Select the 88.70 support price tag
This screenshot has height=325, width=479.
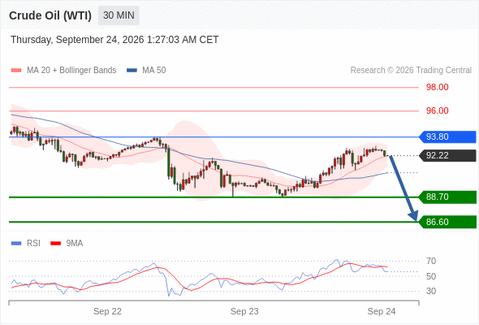coord(447,197)
